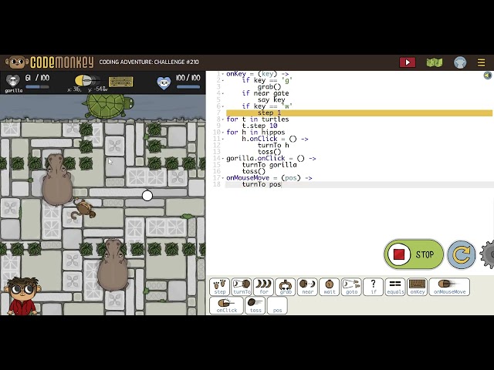The height and width of the screenshot is (370, 494).
Task: Collapse the onKey function at line 1
Action: [x=223, y=74]
